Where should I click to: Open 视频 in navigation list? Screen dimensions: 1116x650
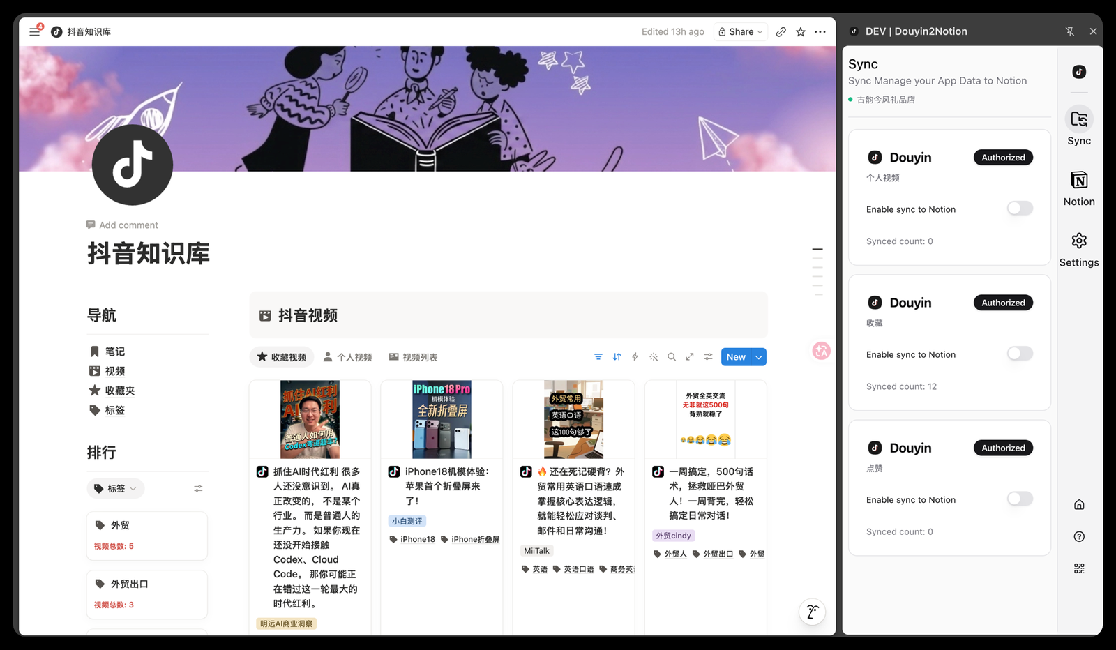(107, 371)
